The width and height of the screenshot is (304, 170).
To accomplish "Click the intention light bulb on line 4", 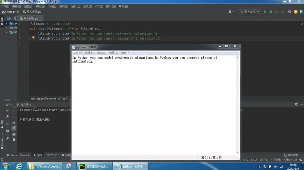I will pyautogui.click(x=33, y=38).
